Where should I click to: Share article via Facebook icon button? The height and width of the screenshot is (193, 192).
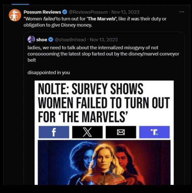pos(54,132)
